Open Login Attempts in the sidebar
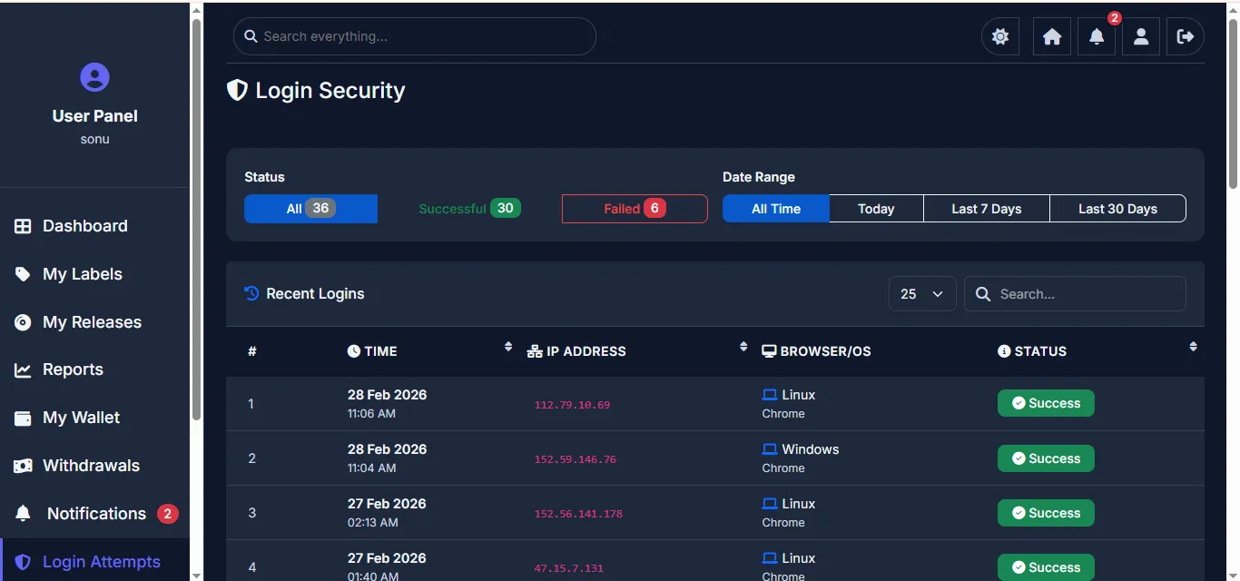Viewport: 1240px width, 581px height. click(x=94, y=562)
